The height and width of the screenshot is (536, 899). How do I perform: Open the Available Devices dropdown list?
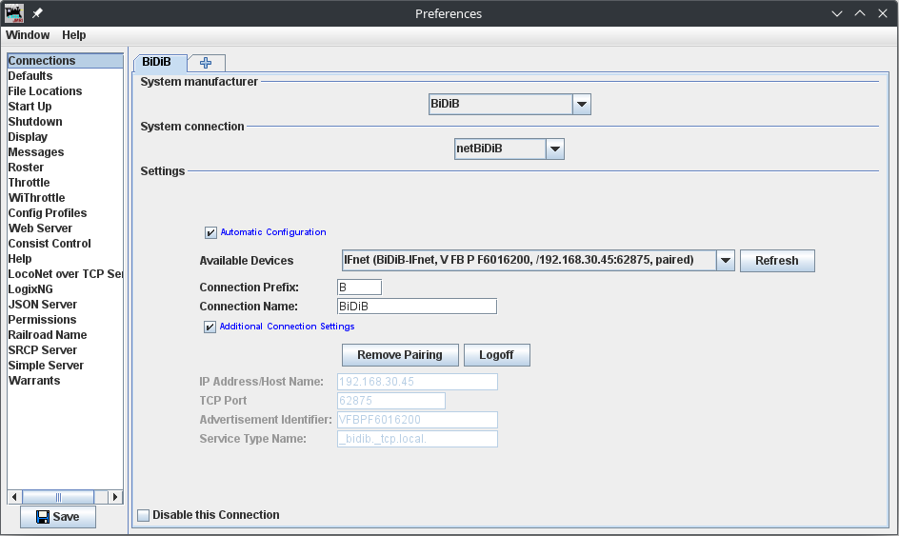[725, 261]
